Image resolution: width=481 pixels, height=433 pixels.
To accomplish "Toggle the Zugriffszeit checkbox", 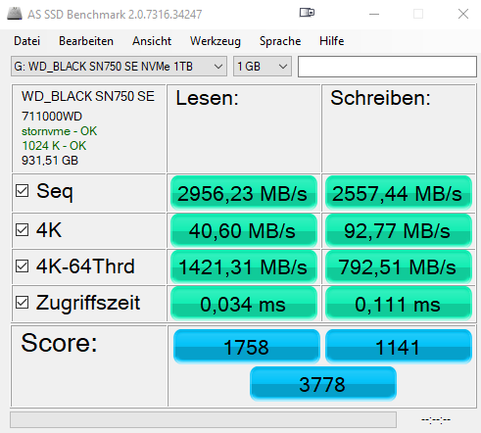I will click(22, 303).
